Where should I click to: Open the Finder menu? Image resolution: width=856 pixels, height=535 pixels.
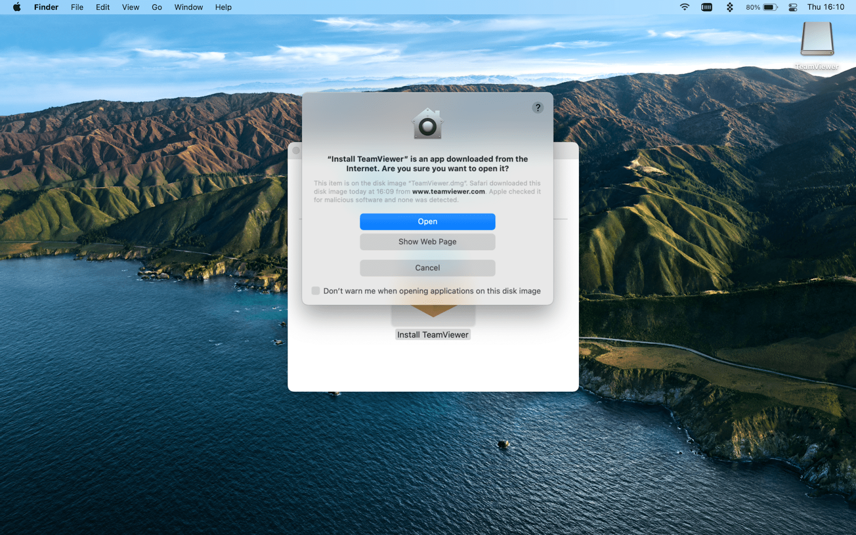point(46,7)
